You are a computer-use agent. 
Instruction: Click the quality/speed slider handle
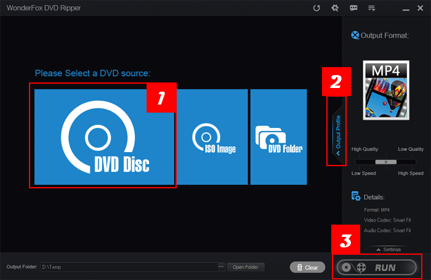(x=386, y=162)
